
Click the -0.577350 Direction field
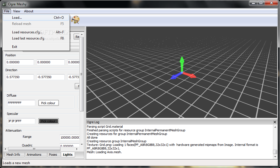pyautogui.click(x=50, y=77)
